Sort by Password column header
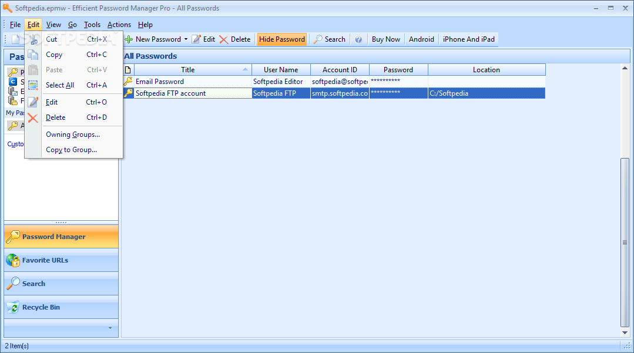Image resolution: width=634 pixels, height=353 pixels. [x=398, y=70]
